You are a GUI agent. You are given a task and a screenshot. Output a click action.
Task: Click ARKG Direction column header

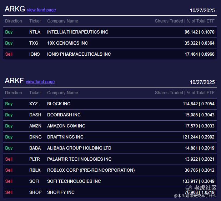14,21
